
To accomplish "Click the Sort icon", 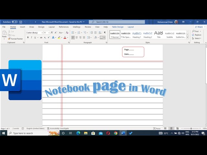I will (100, 33).
